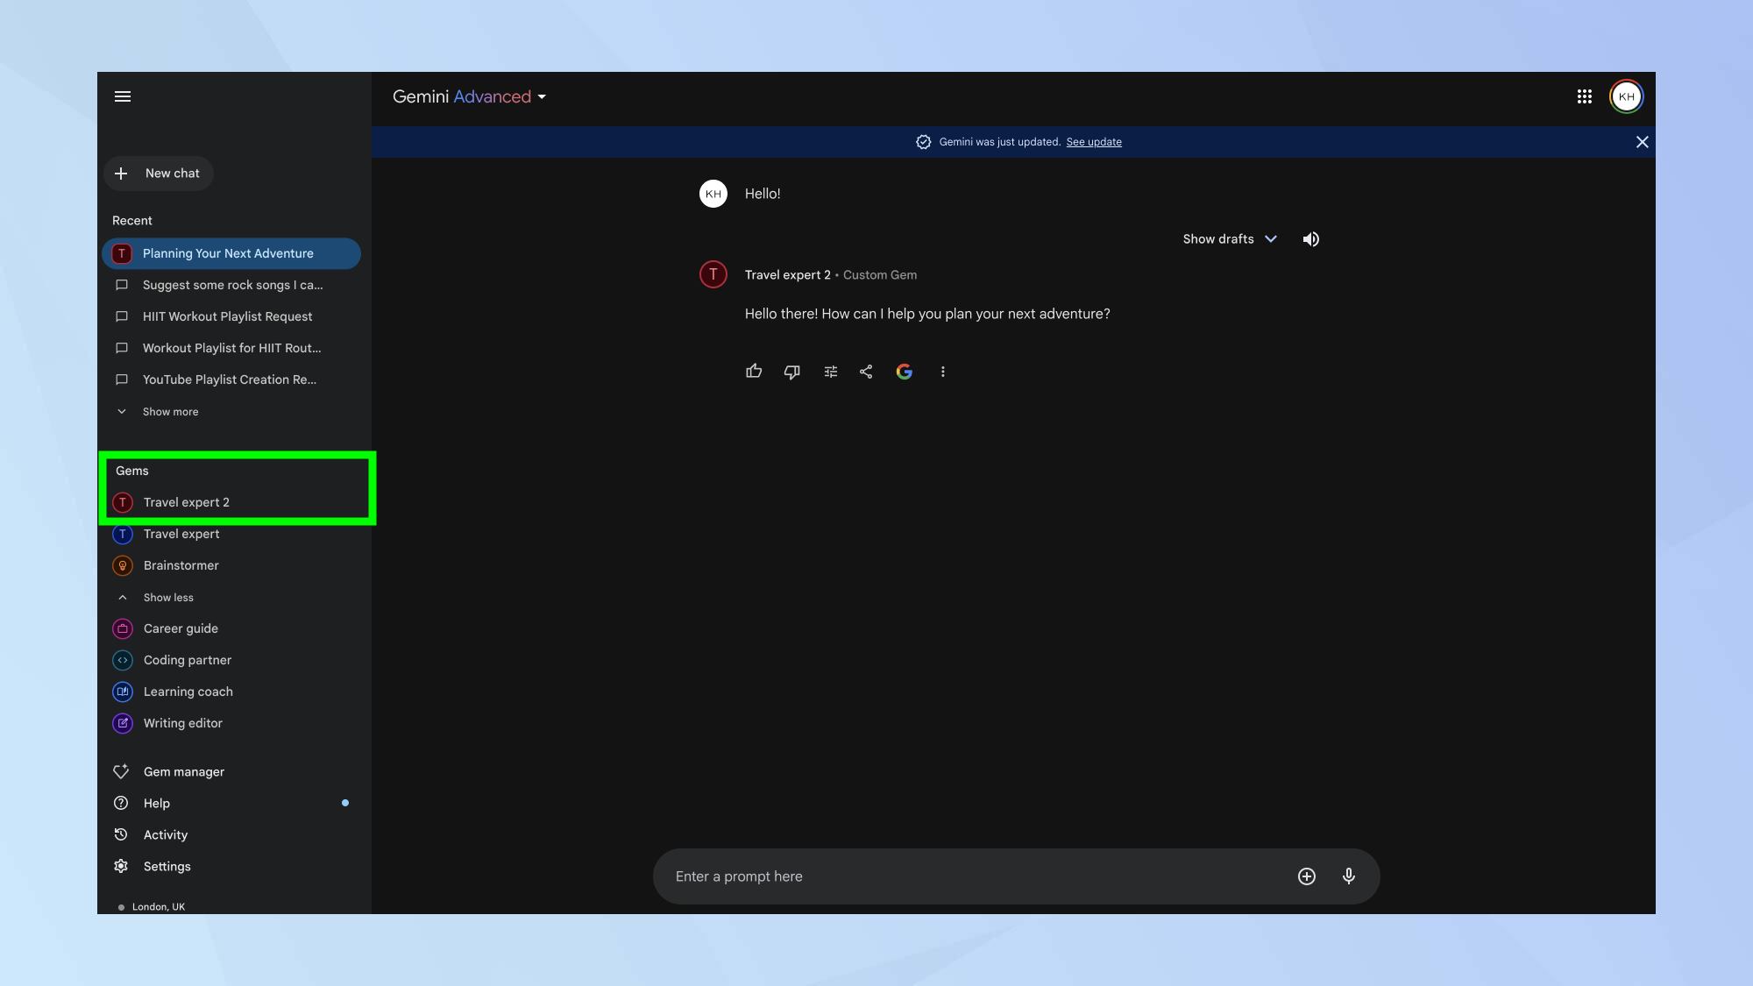
Task: Click the text-to-speech speaker icon
Action: (1310, 239)
